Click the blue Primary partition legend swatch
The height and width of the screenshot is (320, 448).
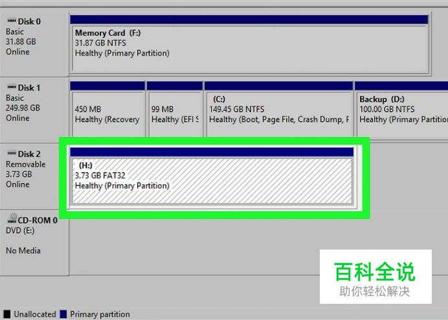(x=63, y=314)
